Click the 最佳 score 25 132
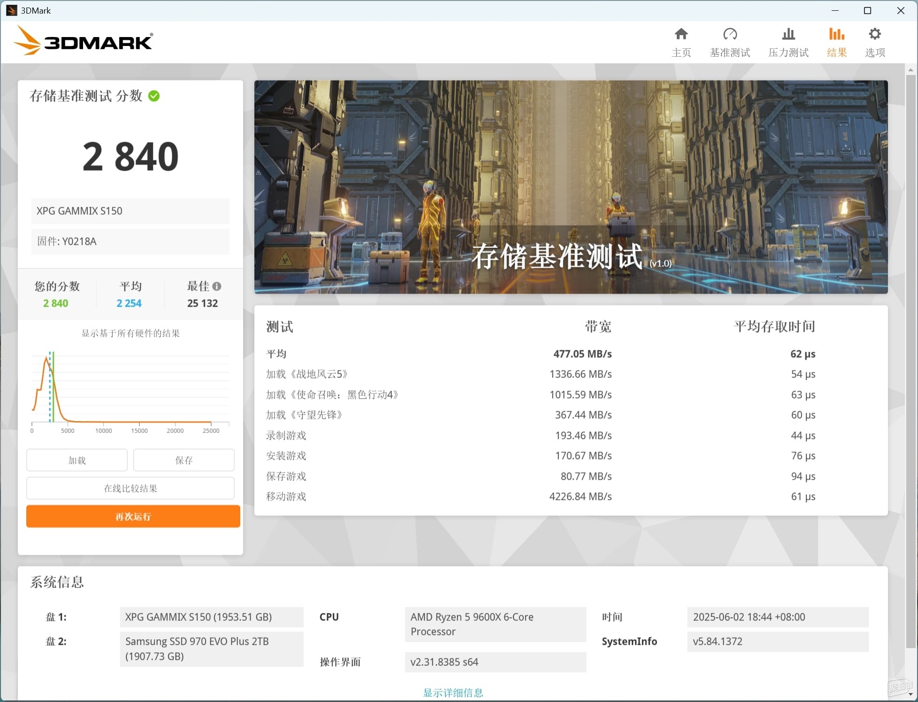Image resolution: width=918 pixels, height=702 pixels. click(x=202, y=303)
